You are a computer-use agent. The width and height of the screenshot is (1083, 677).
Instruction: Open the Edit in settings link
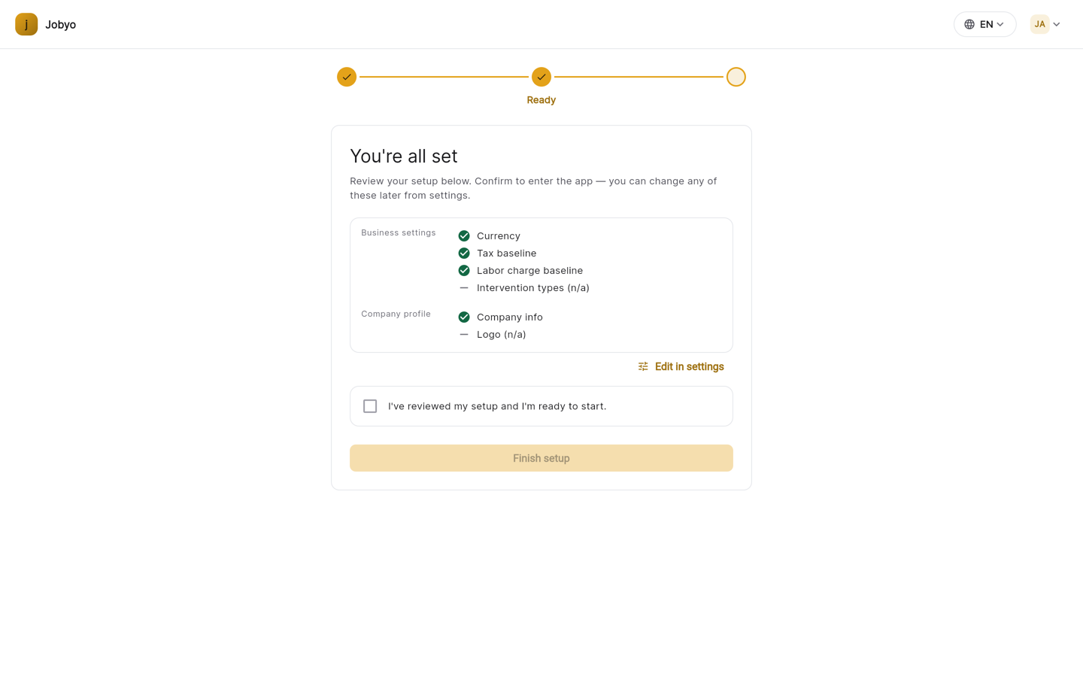pyautogui.click(x=681, y=366)
